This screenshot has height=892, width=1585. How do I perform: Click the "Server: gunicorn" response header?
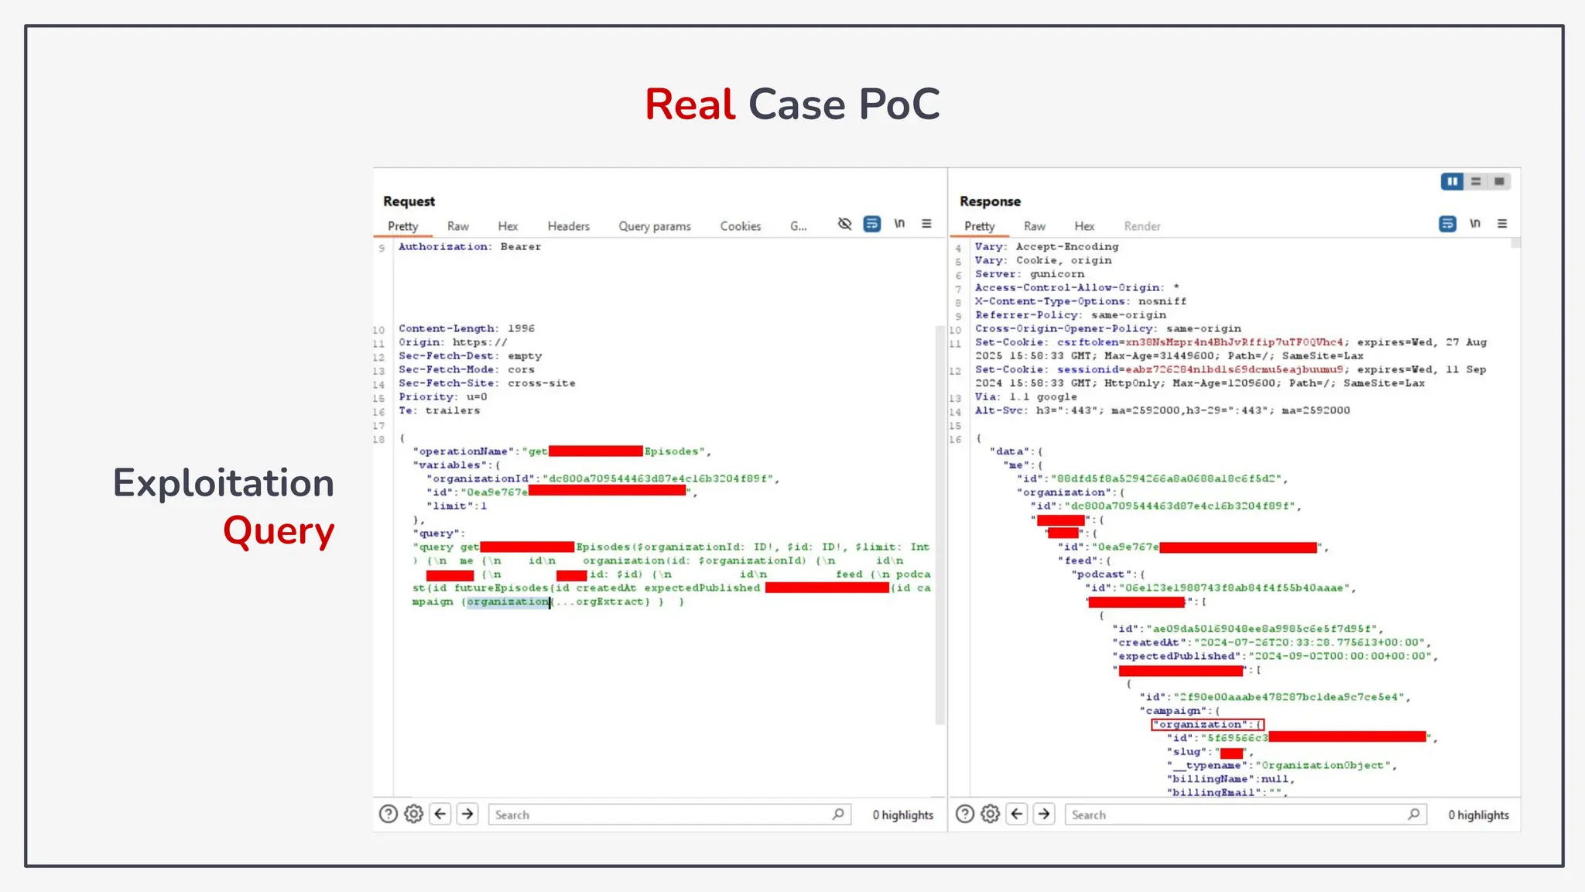pos(1029,274)
